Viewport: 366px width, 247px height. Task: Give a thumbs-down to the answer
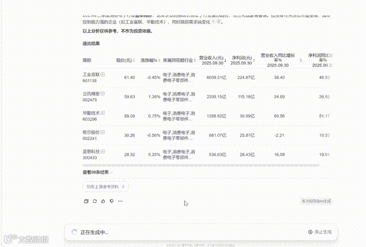click(112, 201)
